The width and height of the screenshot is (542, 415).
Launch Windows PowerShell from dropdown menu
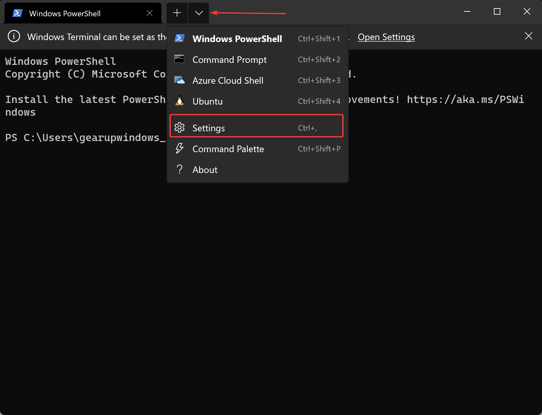tap(258, 39)
